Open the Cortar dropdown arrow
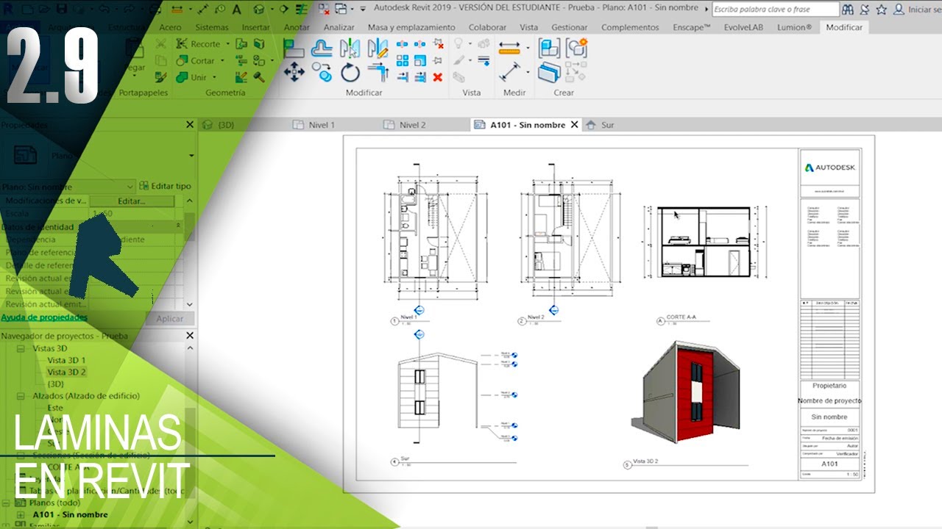Screen dimensions: 942x529 pyautogui.click(x=223, y=61)
